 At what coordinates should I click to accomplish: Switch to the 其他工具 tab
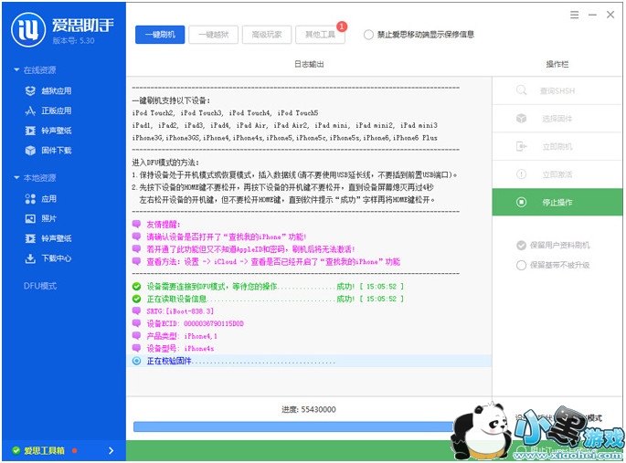pyautogui.click(x=320, y=35)
